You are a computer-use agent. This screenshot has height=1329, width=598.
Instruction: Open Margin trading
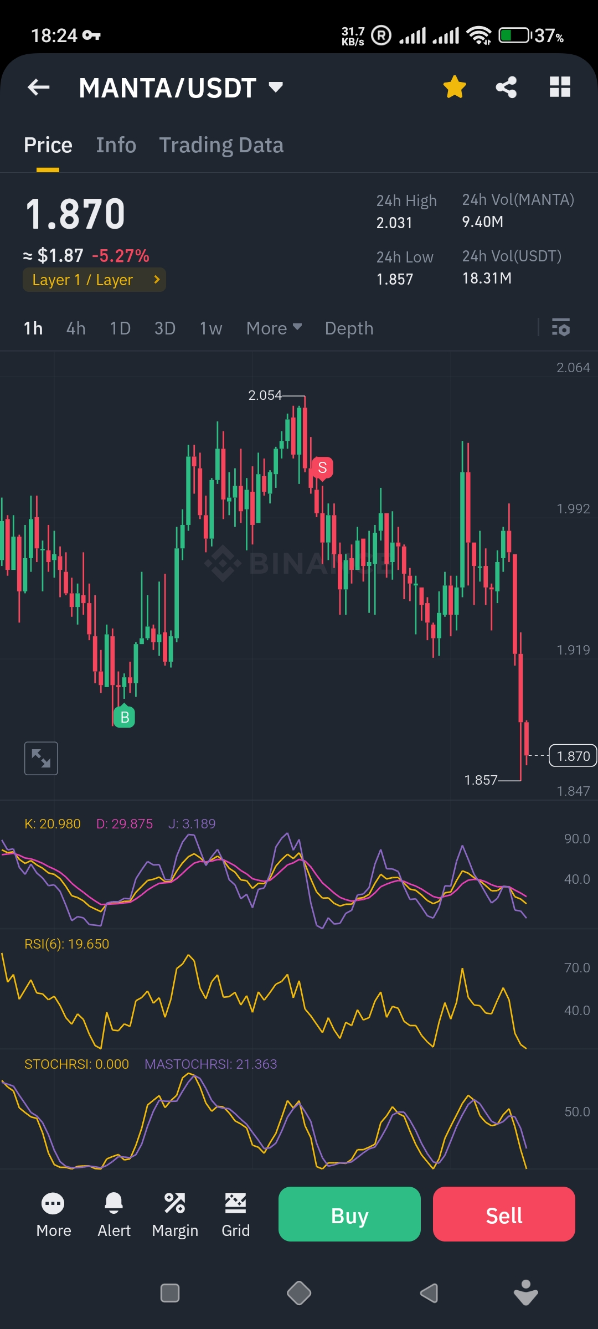click(175, 1215)
